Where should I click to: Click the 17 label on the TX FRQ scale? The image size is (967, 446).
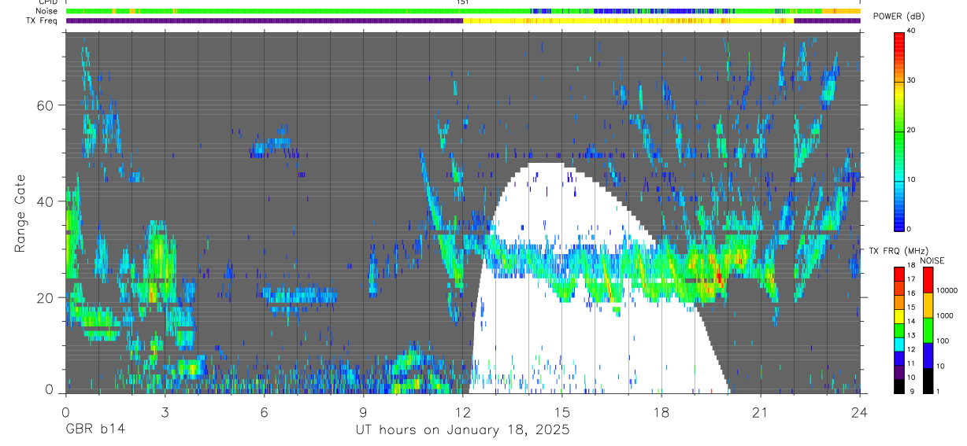click(x=910, y=279)
